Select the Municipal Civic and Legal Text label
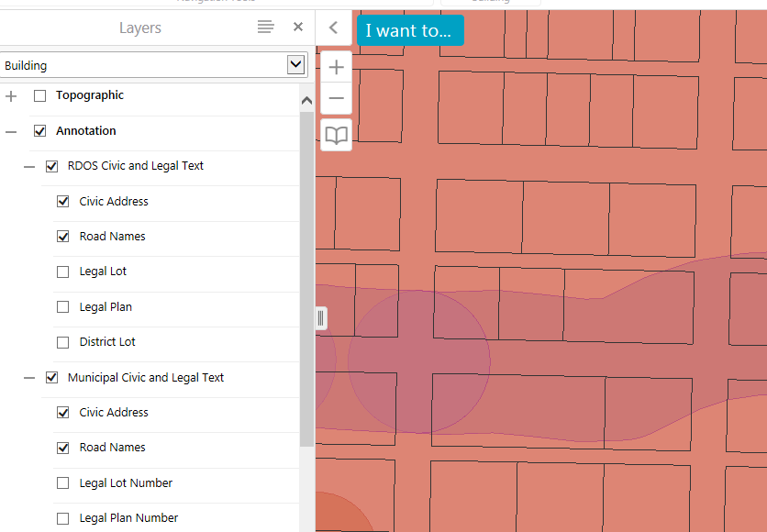The width and height of the screenshot is (767, 532). pyautogui.click(x=146, y=378)
